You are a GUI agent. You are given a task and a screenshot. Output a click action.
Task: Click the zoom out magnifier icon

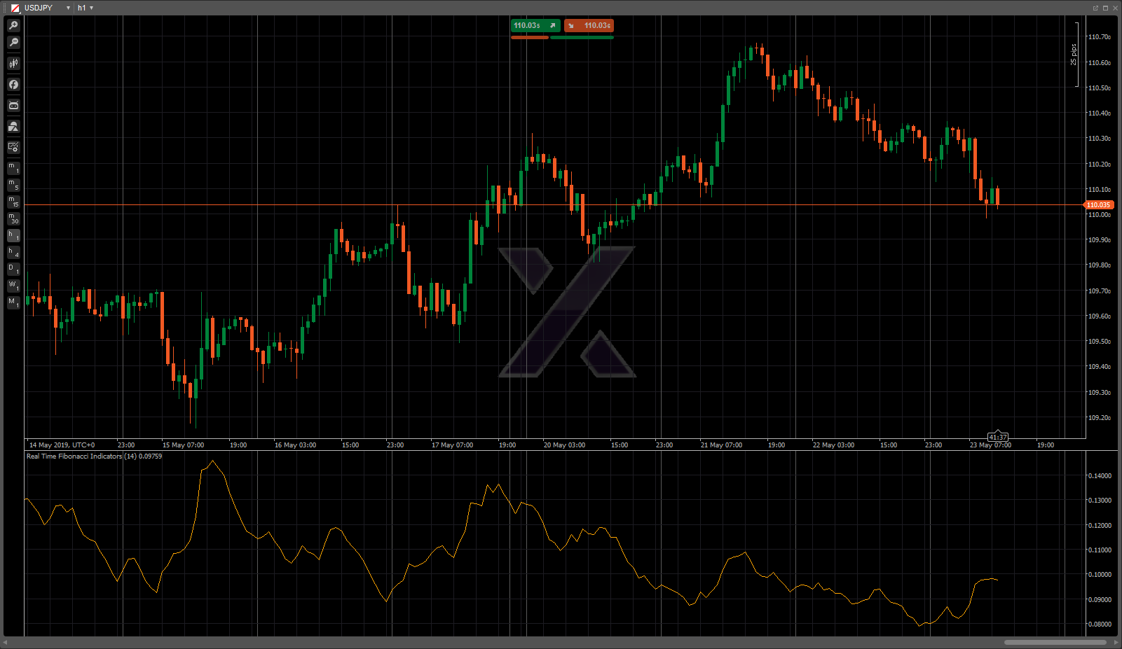coord(13,43)
